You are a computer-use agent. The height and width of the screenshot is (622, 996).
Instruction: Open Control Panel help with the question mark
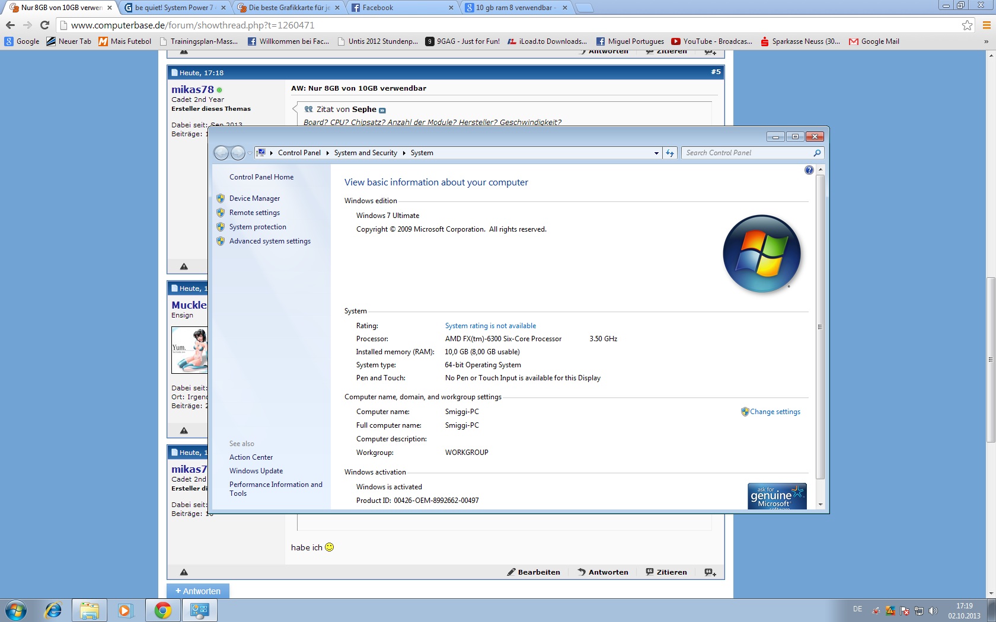(x=809, y=171)
